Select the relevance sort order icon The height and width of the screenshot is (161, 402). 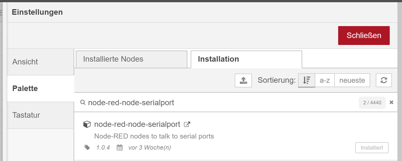point(307,80)
